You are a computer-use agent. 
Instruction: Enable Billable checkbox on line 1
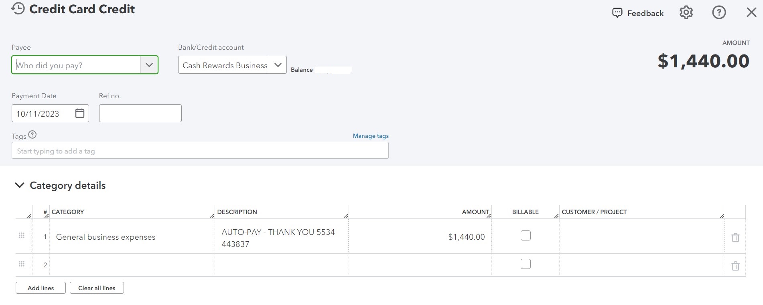pos(526,236)
